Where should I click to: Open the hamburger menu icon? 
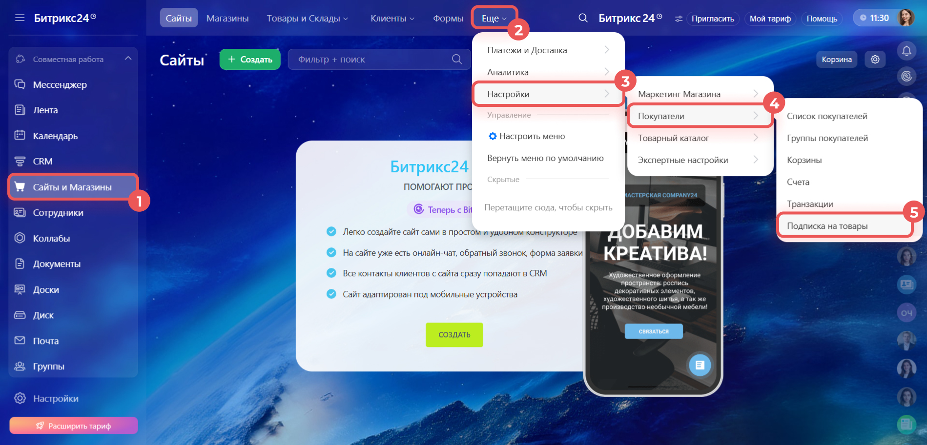20,18
